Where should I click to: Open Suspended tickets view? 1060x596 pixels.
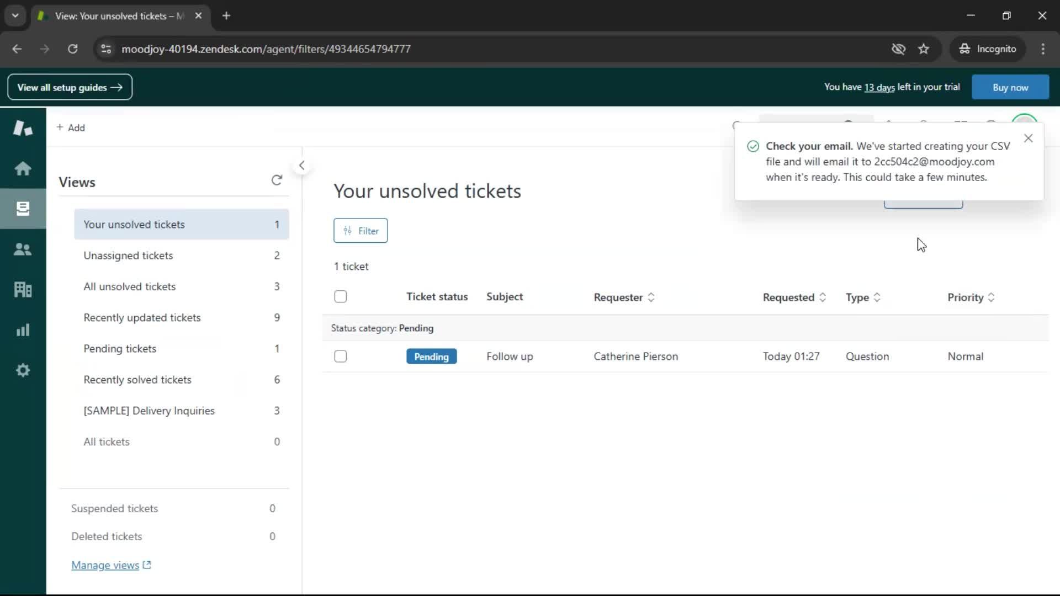click(173, 509)
